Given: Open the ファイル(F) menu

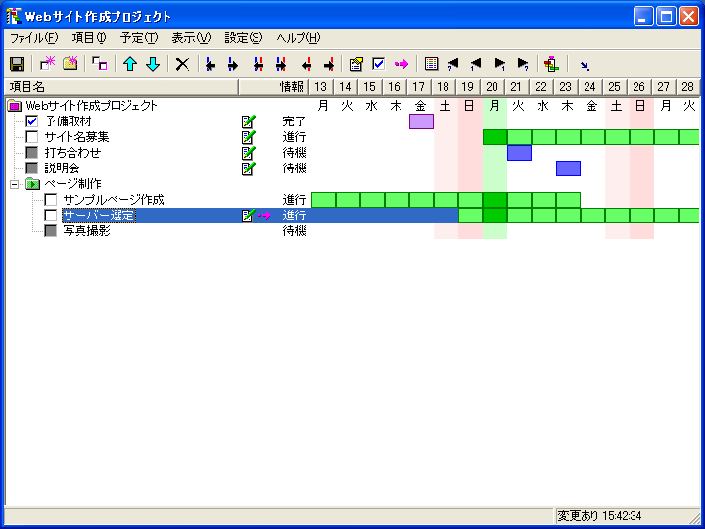Looking at the screenshot, I should click(33, 38).
